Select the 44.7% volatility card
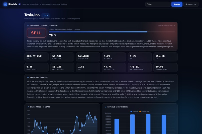Image resolution: width=202 pixels, height=134 pixels. pos(114,68)
